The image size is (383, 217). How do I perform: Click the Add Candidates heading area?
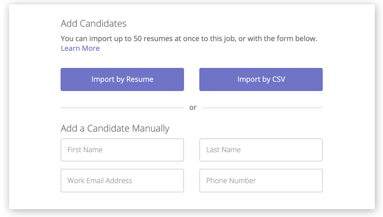93,23
